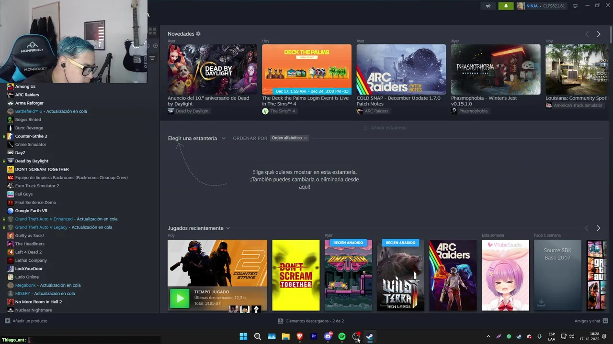Open Windows Start menu
Viewport: 613px width, 344px height.
[x=243, y=336]
